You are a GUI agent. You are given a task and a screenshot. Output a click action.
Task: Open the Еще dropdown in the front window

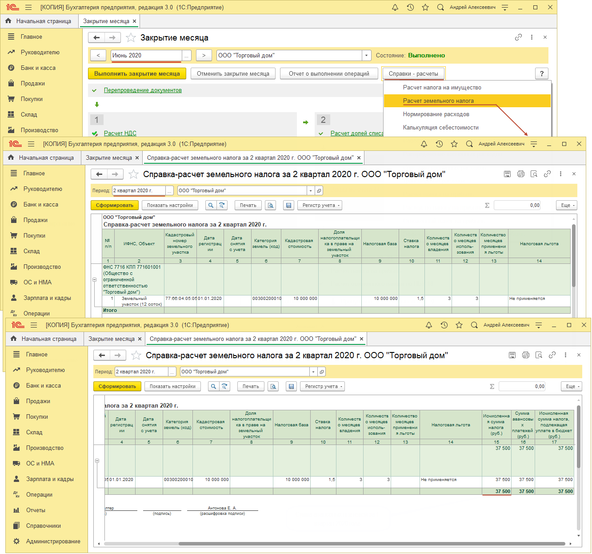tap(572, 387)
